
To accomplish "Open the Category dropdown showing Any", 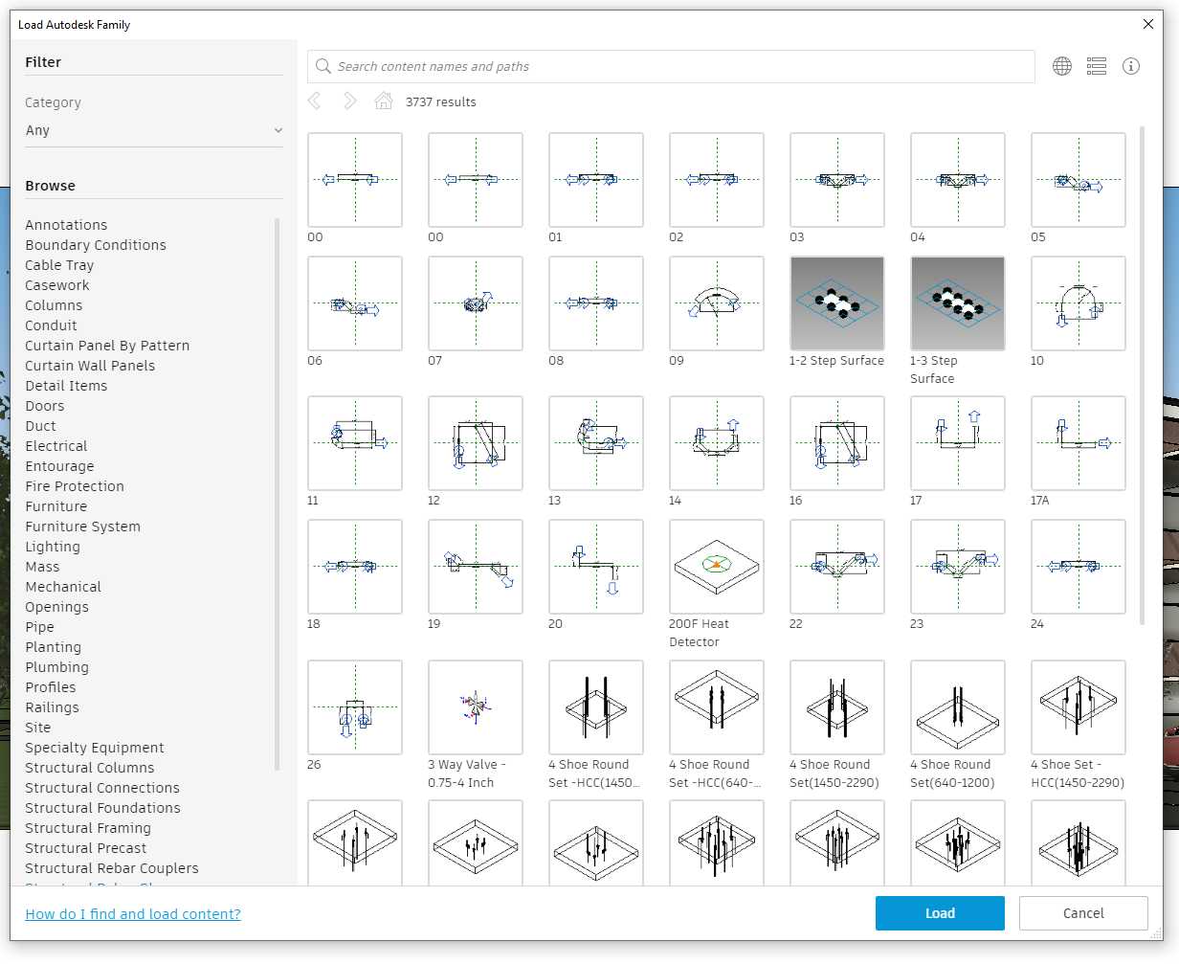I will [x=153, y=130].
